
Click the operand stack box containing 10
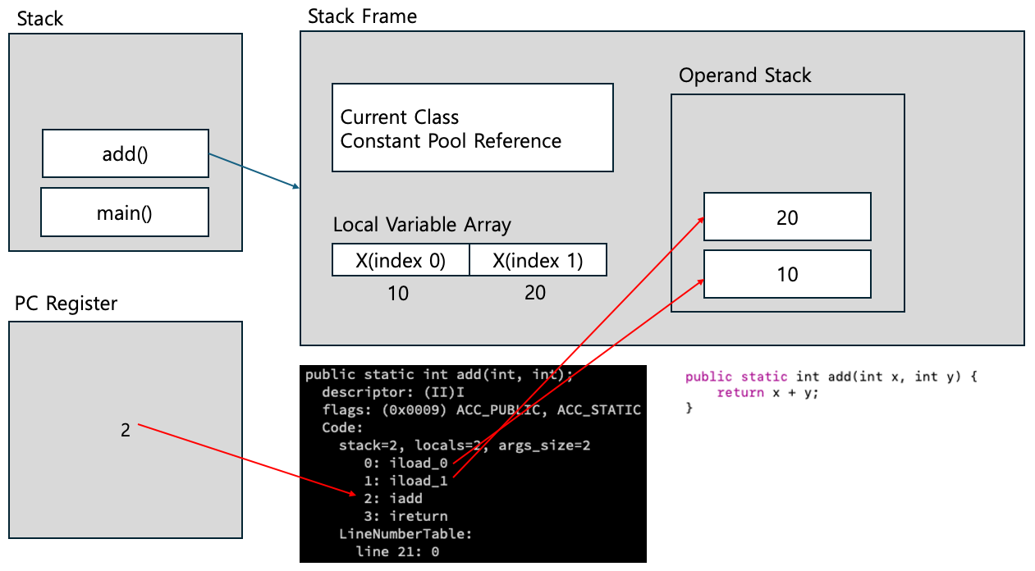tap(787, 274)
